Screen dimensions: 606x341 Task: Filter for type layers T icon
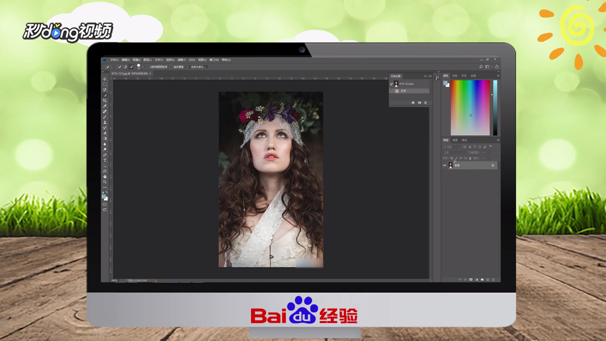[x=475, y=147]
